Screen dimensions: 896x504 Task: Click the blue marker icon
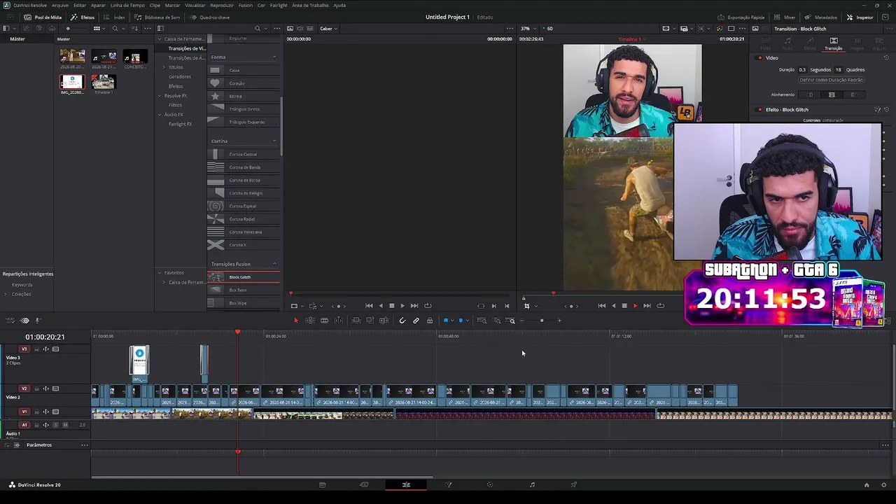click(x=461, y=321)
